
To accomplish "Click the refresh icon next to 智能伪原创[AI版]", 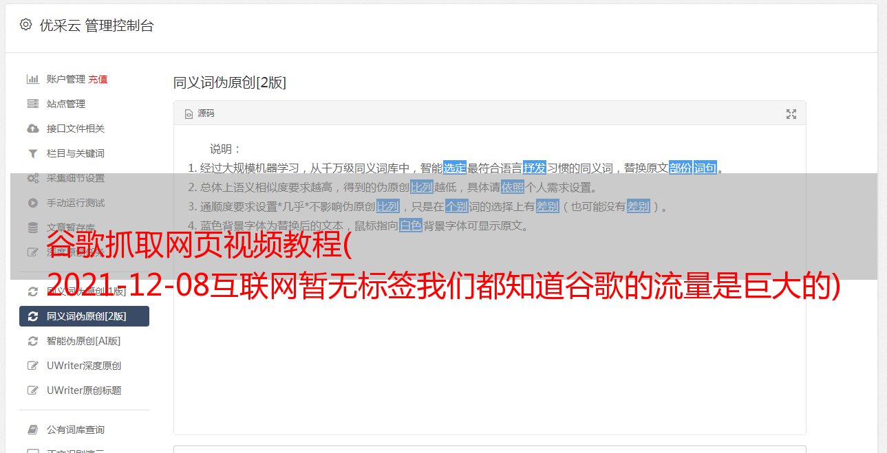I will click(x=32, y=341).
